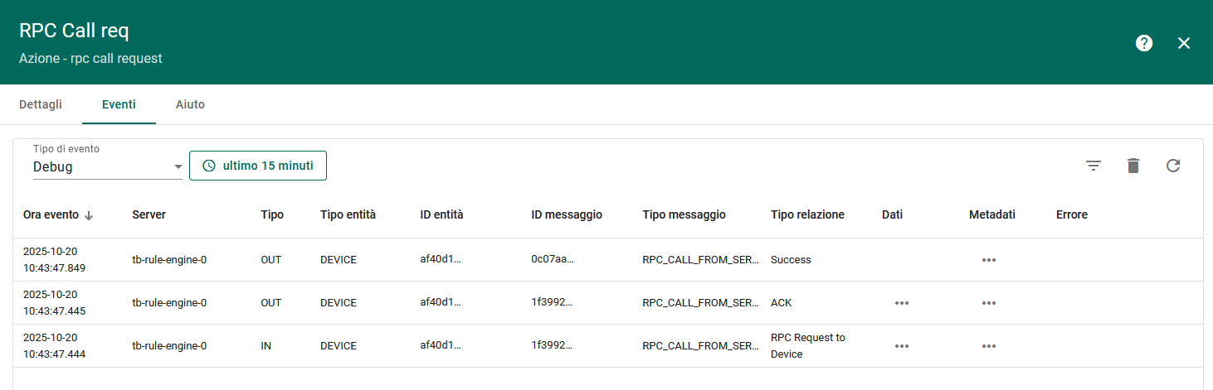Open the events filter icon
1213x390 pixels.
[1094, 166]
